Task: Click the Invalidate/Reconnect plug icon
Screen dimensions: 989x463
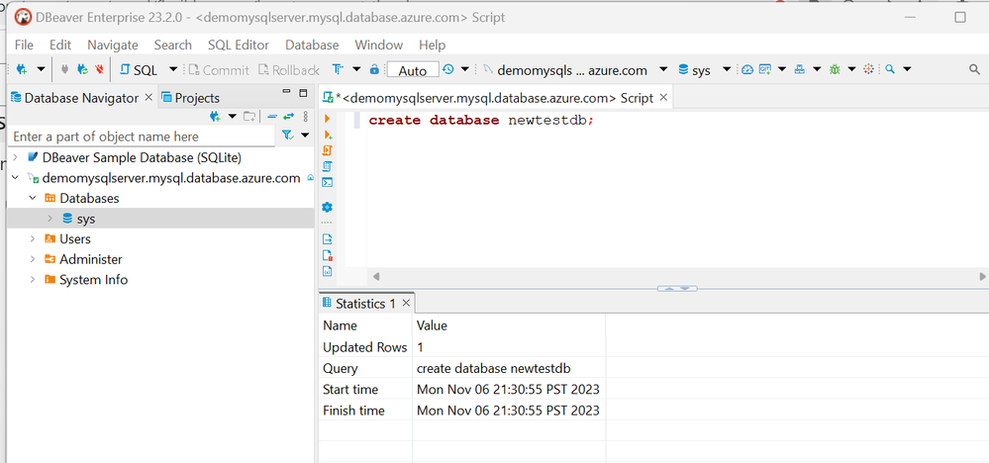Action: click(82, 69)
